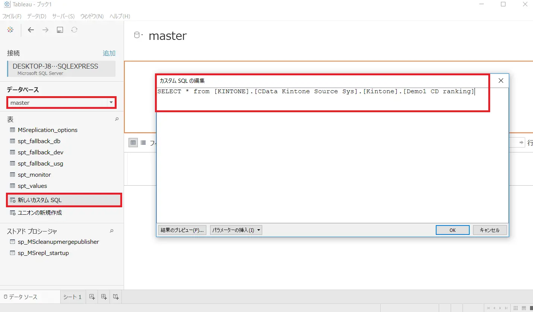The image size is (533, 312).
Task: Click table icon next to spt_monitor
Action: click(12, 175)
